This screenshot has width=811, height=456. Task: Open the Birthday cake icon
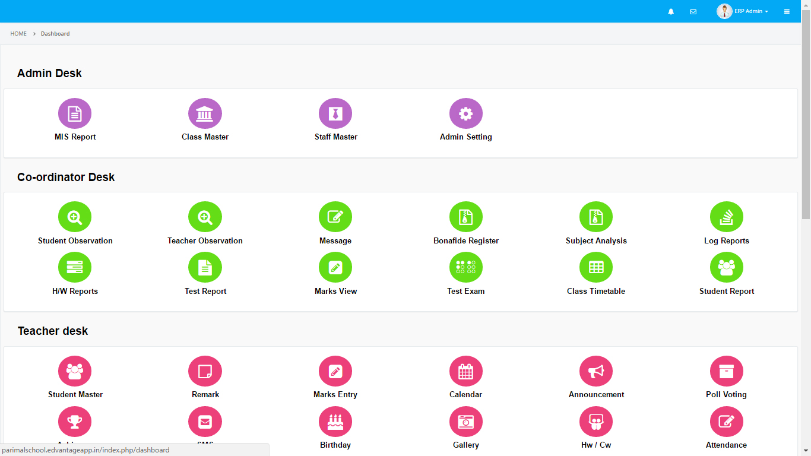click(335, 422)
